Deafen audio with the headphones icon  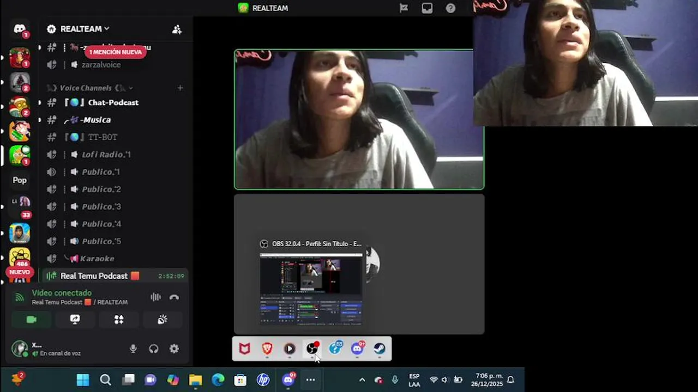pyautogui.click(x=154, y=349)
